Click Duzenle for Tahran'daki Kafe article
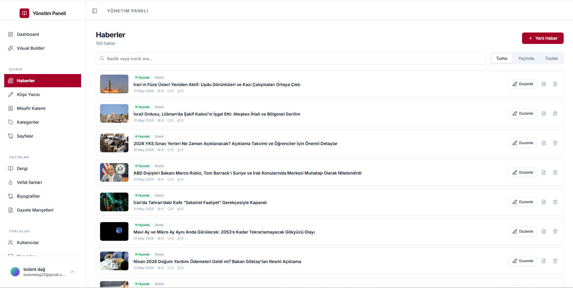Viewport: 573px width, 288px height. [523, 202]
